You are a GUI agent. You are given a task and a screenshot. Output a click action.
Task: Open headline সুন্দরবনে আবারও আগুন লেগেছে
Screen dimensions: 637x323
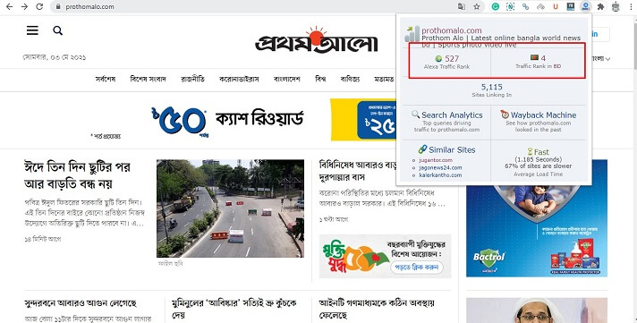coord(81,303)
